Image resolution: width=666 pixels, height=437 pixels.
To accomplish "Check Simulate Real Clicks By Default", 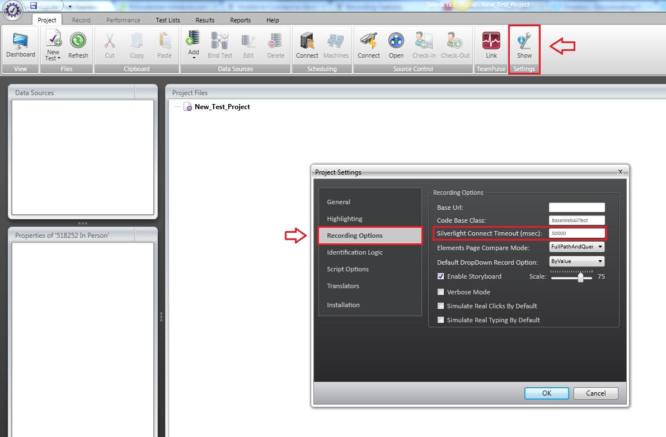I will pyautogui.click(x=440, y=306).
